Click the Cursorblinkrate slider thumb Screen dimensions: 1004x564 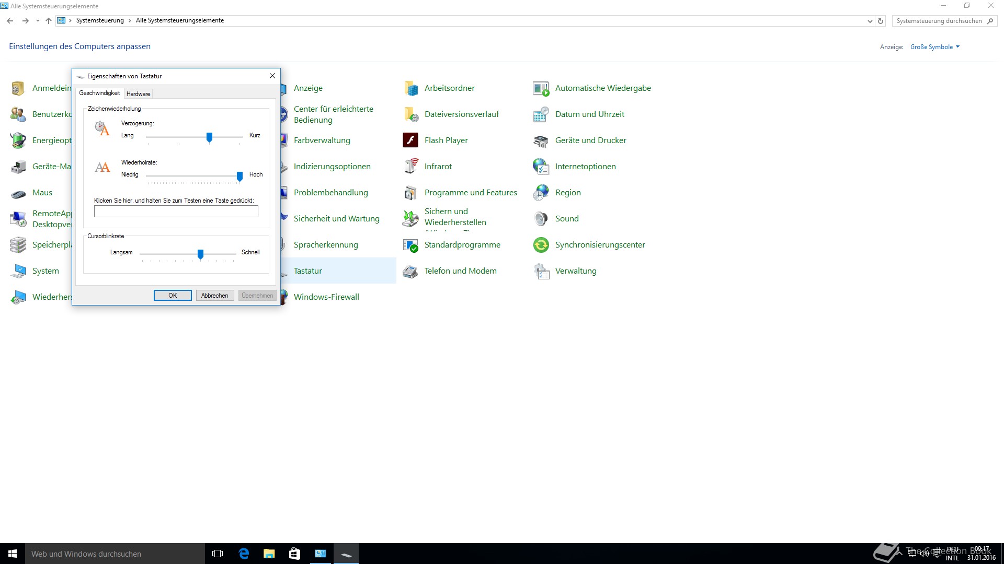pos(200,254)
